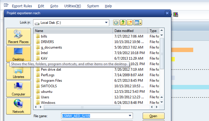Open Recent Places in the sidebar
This screenshot has width=209, height=121.
18,36
